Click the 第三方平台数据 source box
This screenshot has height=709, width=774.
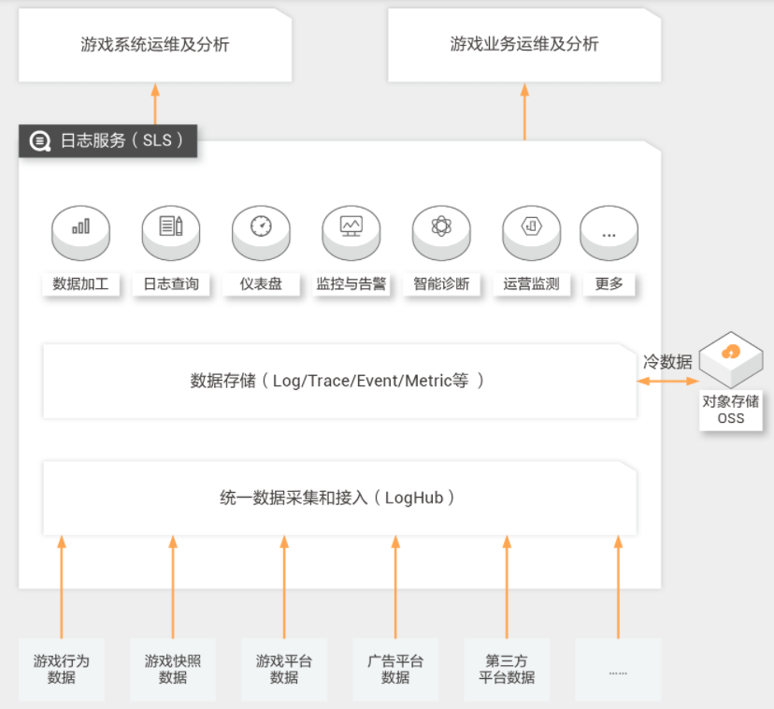click(507, 670)
